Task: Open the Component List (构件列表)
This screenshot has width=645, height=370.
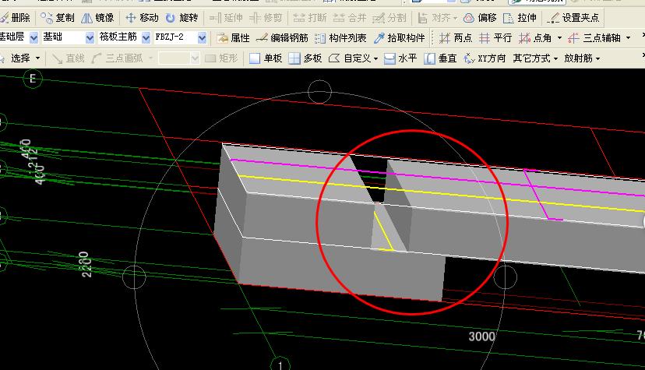Action: [340, 38]
